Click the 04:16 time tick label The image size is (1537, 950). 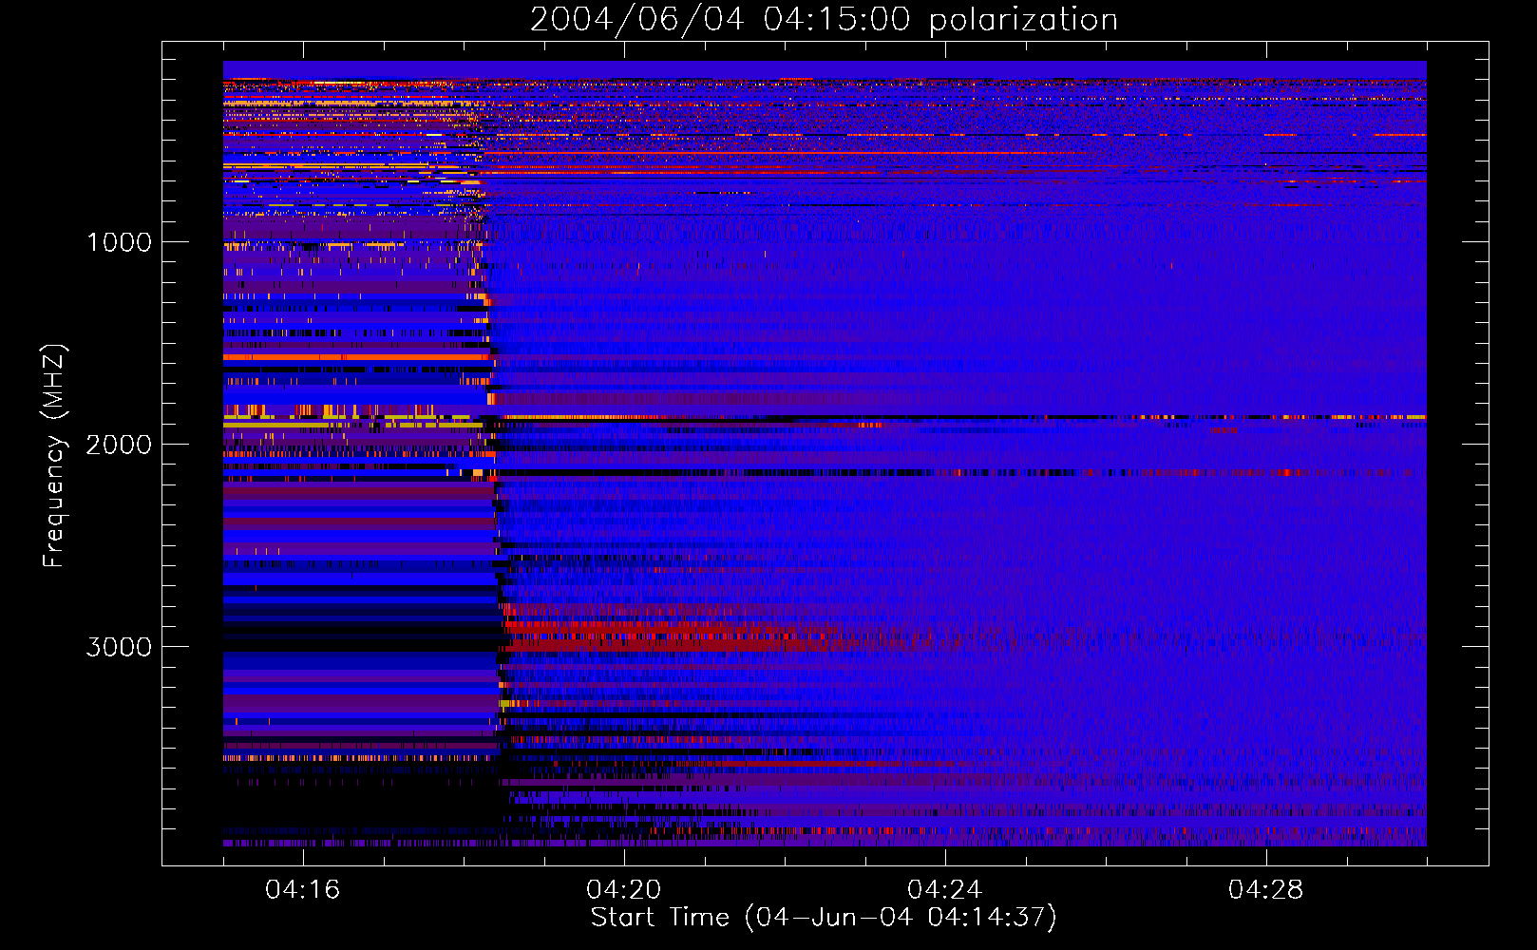click(302, 890)
